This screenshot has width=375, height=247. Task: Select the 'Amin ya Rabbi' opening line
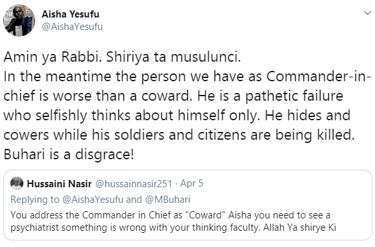coord(122,57)
